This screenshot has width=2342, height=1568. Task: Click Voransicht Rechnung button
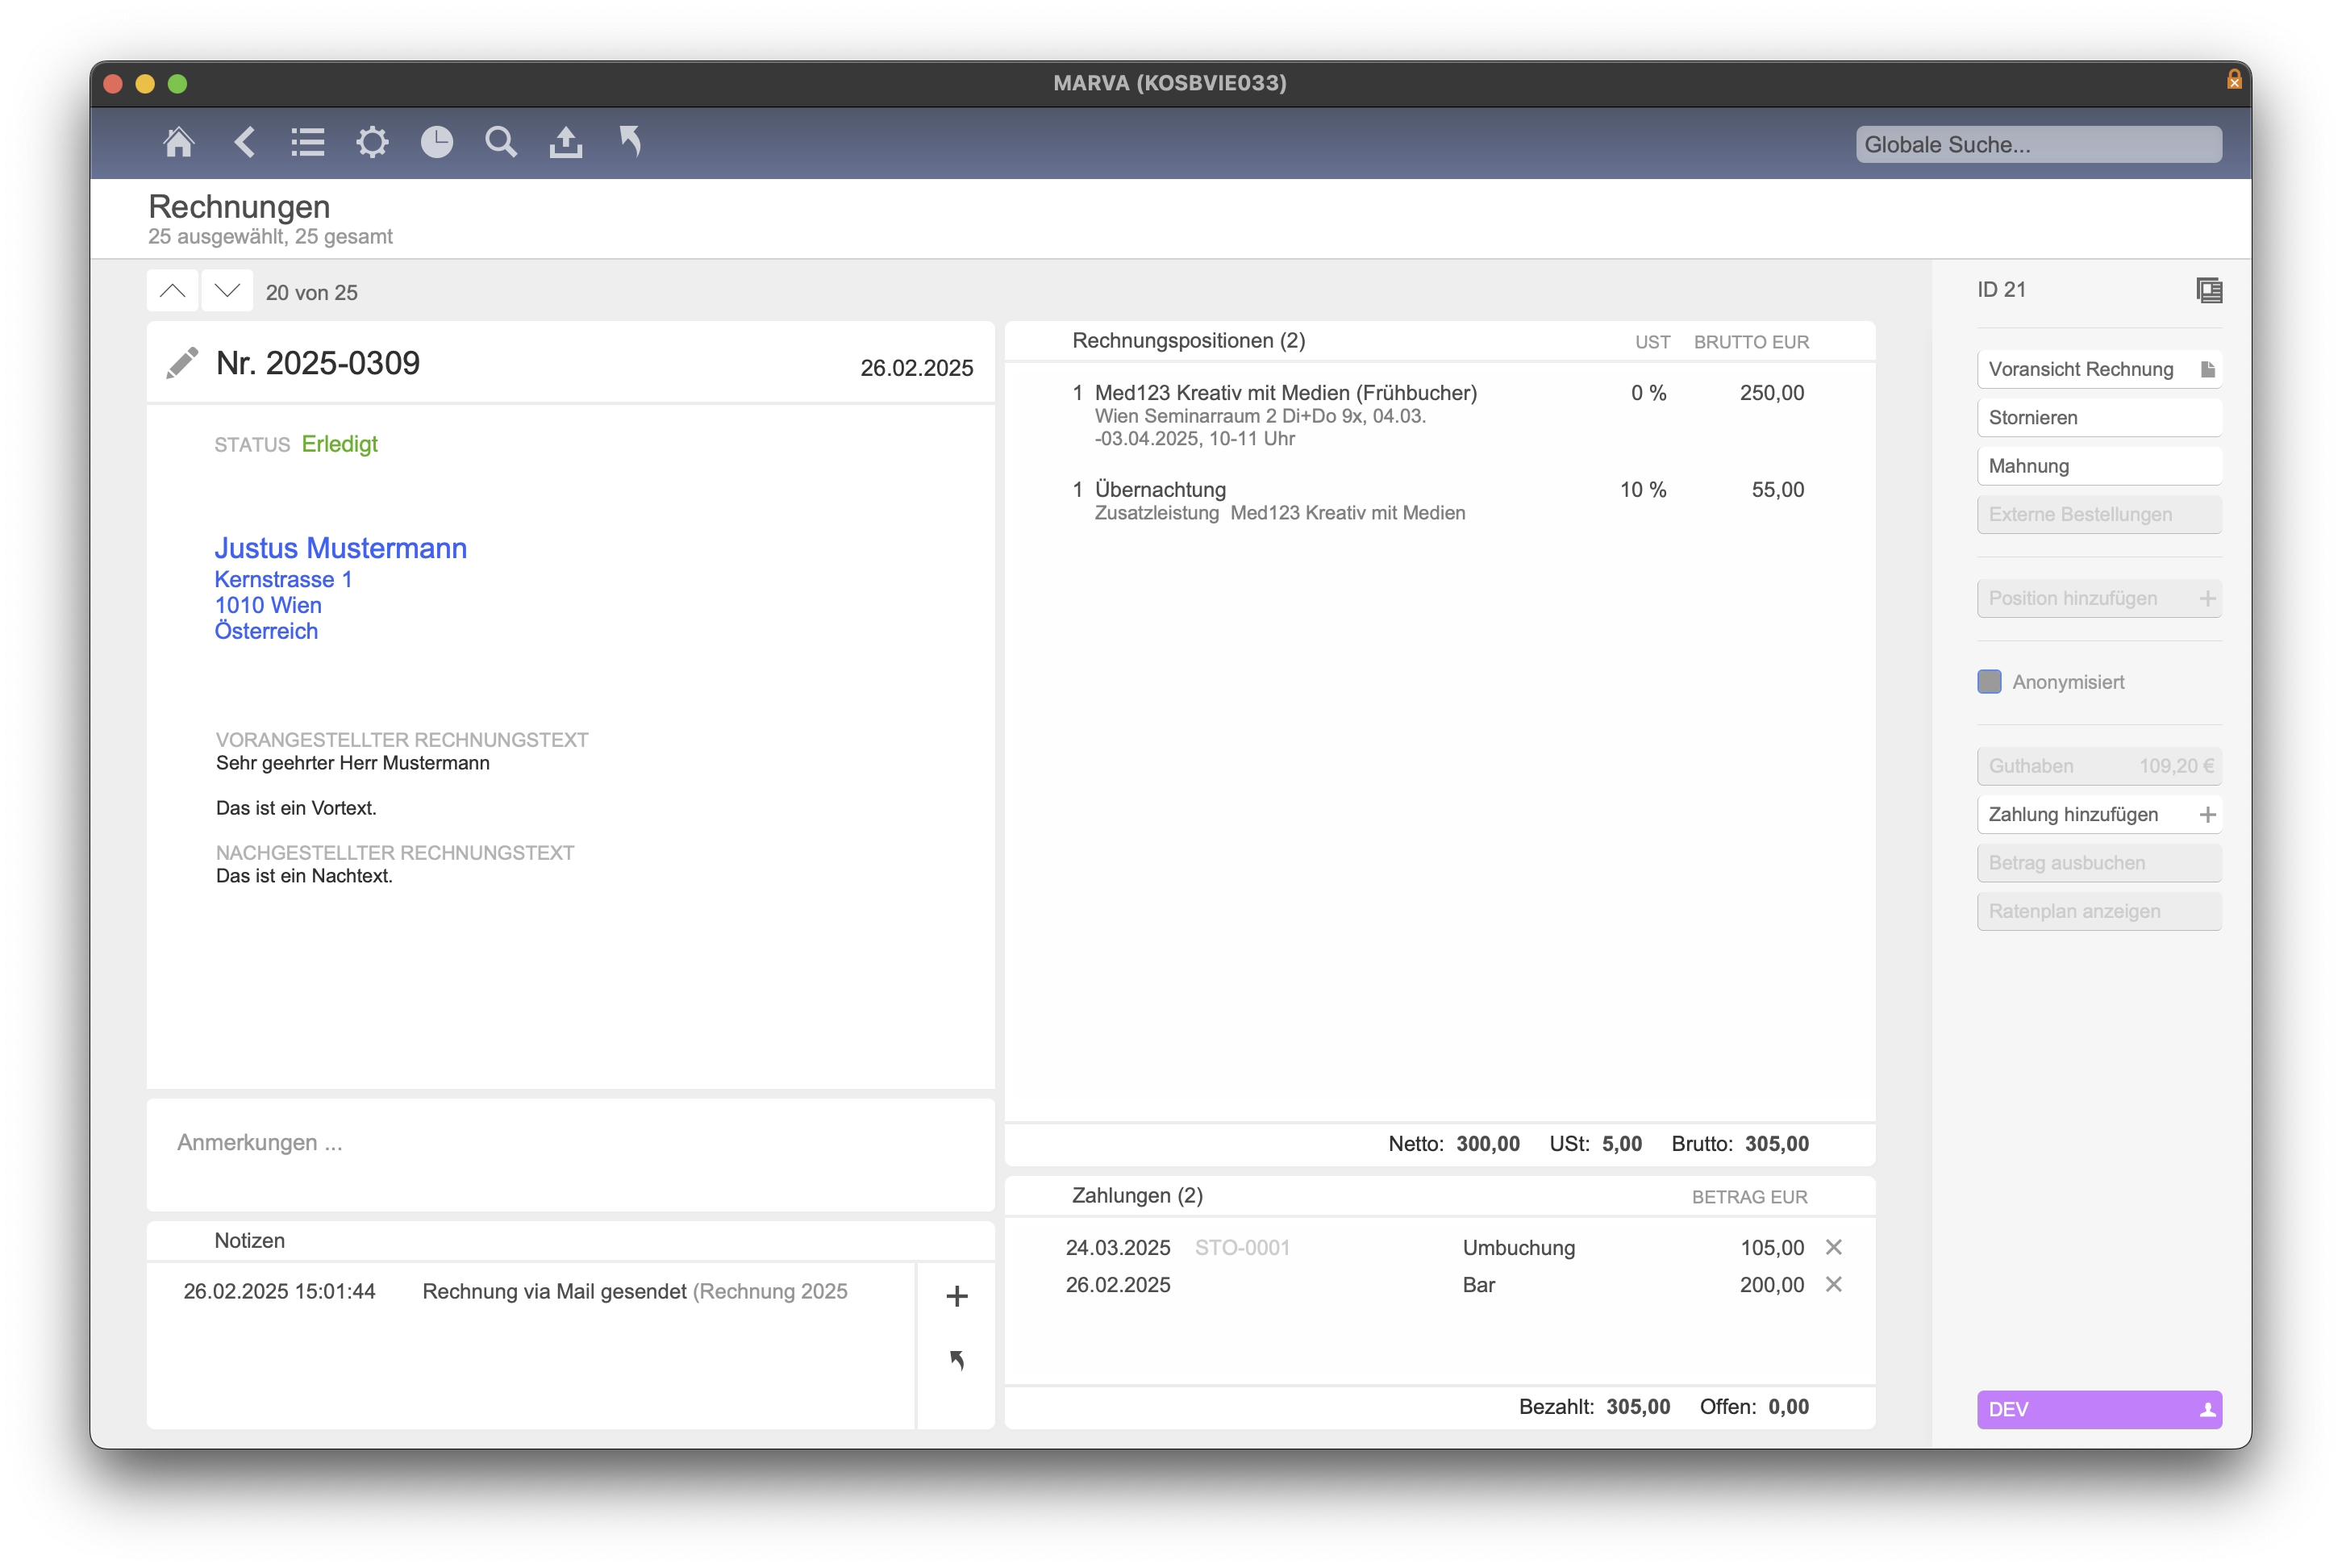(x=2098, y=369)
